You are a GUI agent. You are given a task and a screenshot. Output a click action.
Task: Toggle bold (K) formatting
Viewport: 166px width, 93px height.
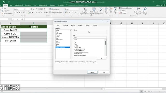tap(15, 13)
